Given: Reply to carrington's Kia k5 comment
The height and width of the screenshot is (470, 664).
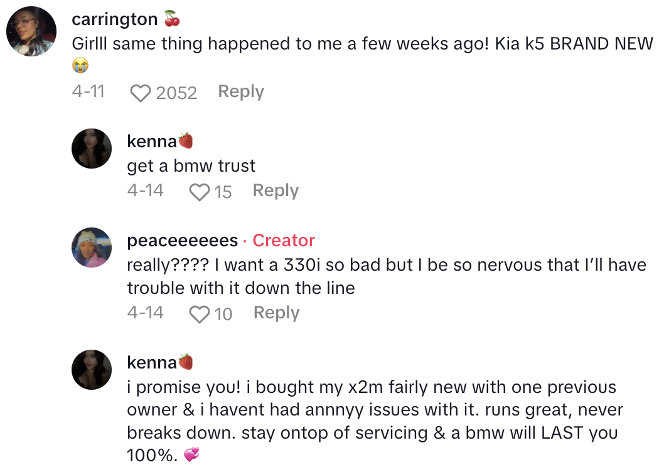Looking at the screenshot, I should [241, 92].
